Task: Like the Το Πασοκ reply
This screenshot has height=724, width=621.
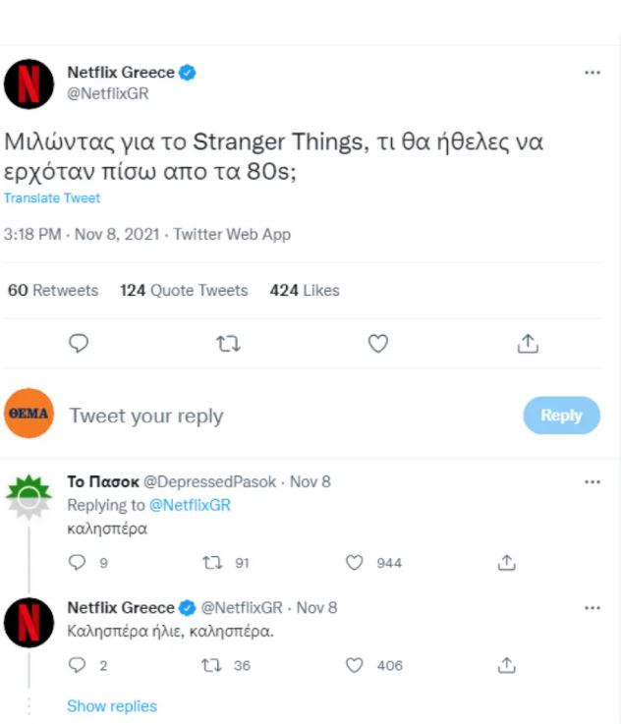Action: [356, 563]
